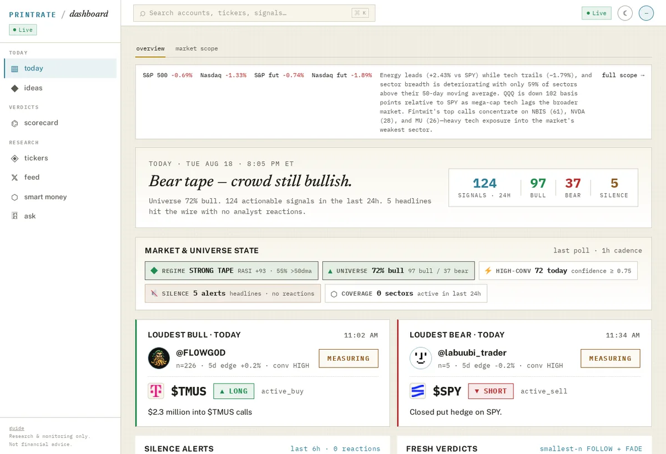Click the LONG badge on $TMUS
Viewport: 666px width, 454px height.
[x=234, y=391]
